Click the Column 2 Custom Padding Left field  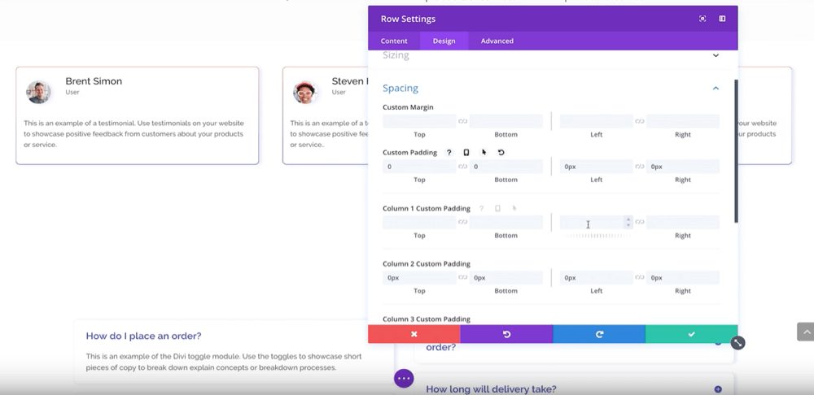(597, 277)
